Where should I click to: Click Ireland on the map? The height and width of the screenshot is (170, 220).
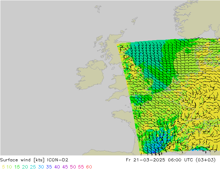coord(91,75)
